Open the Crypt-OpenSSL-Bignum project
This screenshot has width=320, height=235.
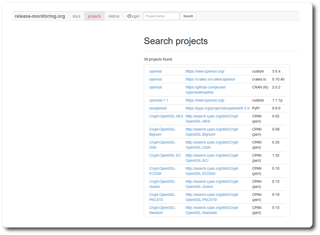click(x=163, y=132)
